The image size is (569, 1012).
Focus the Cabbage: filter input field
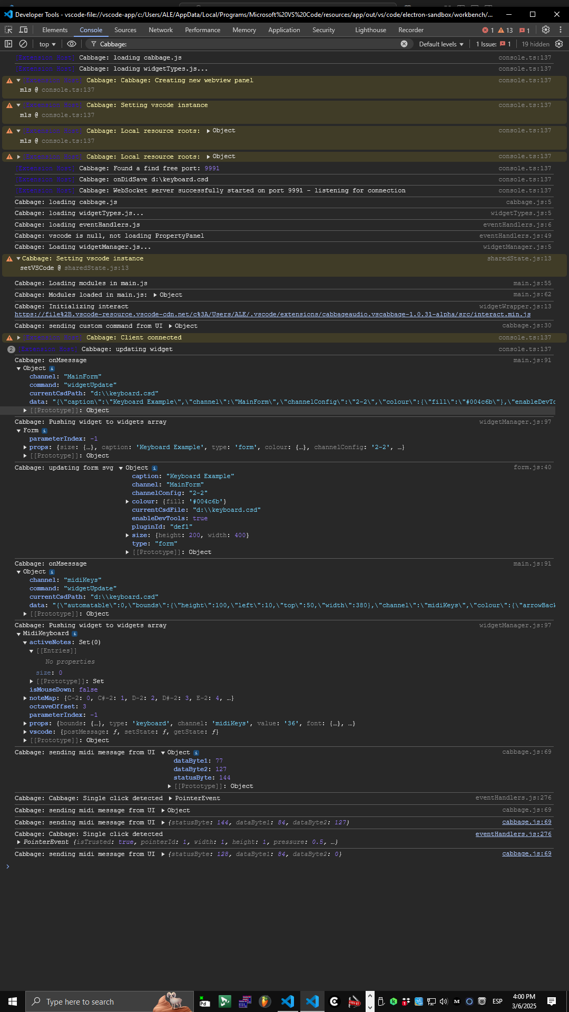(248, 44)
